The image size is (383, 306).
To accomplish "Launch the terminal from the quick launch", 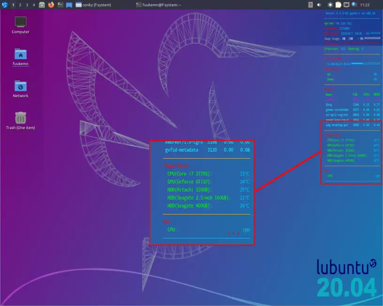I will 60,5.
